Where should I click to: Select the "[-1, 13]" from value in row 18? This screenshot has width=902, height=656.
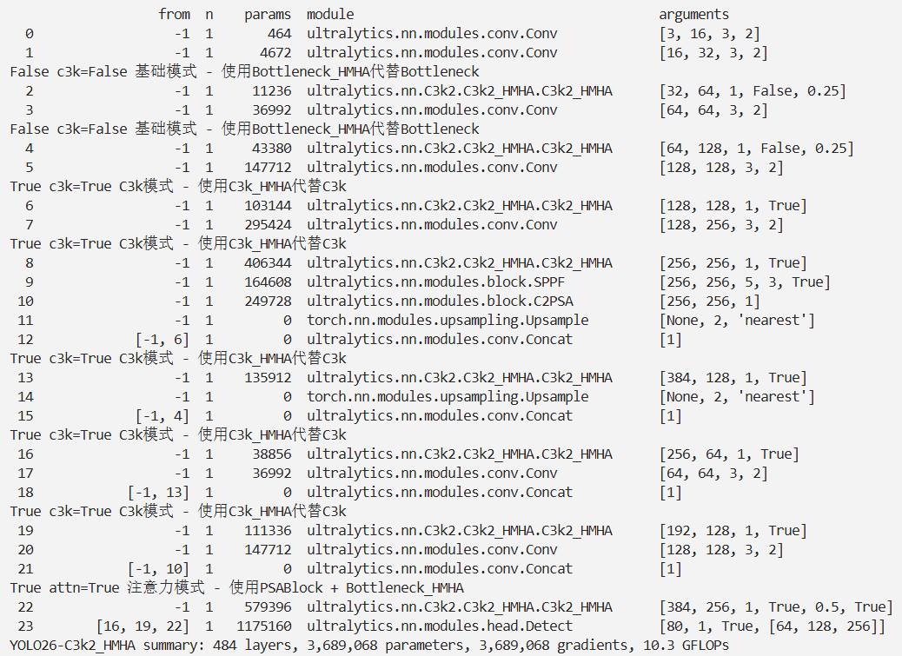click(x=158, y=492)
